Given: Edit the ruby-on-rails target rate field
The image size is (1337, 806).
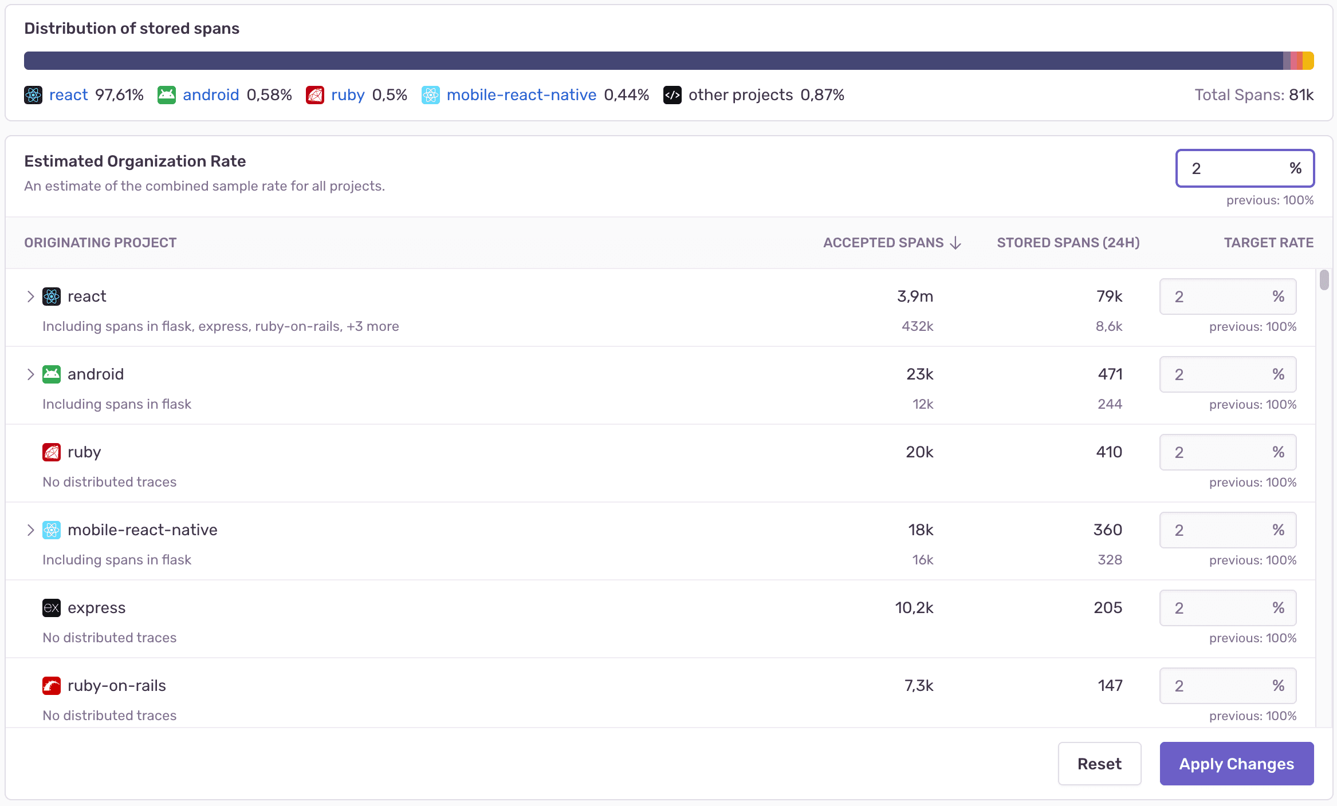Looking at the screenshot, I should point(1228,686).
